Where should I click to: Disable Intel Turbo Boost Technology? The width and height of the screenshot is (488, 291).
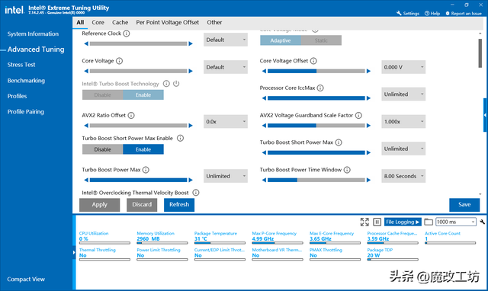click(103, 94)
